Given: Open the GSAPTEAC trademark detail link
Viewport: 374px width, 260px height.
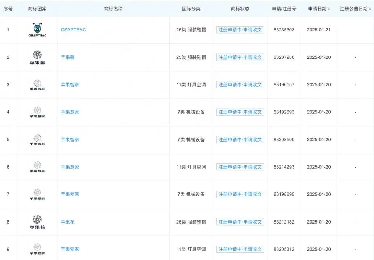Looking at the screenshot, I should [73, 30].
